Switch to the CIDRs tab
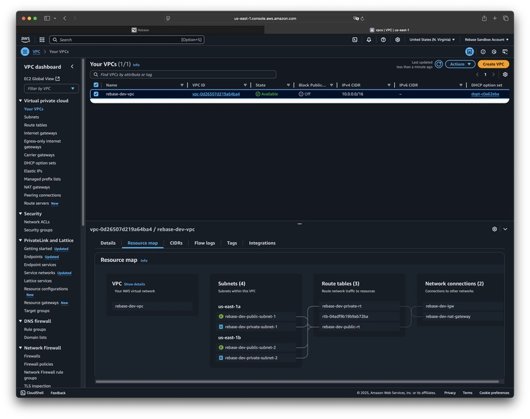This screenshot has width=530, height=419. [x=176, y=243]
